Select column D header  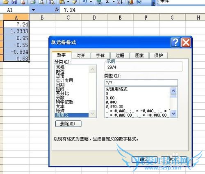[94, 18]
